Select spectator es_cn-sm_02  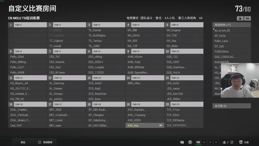click(231, 30)
